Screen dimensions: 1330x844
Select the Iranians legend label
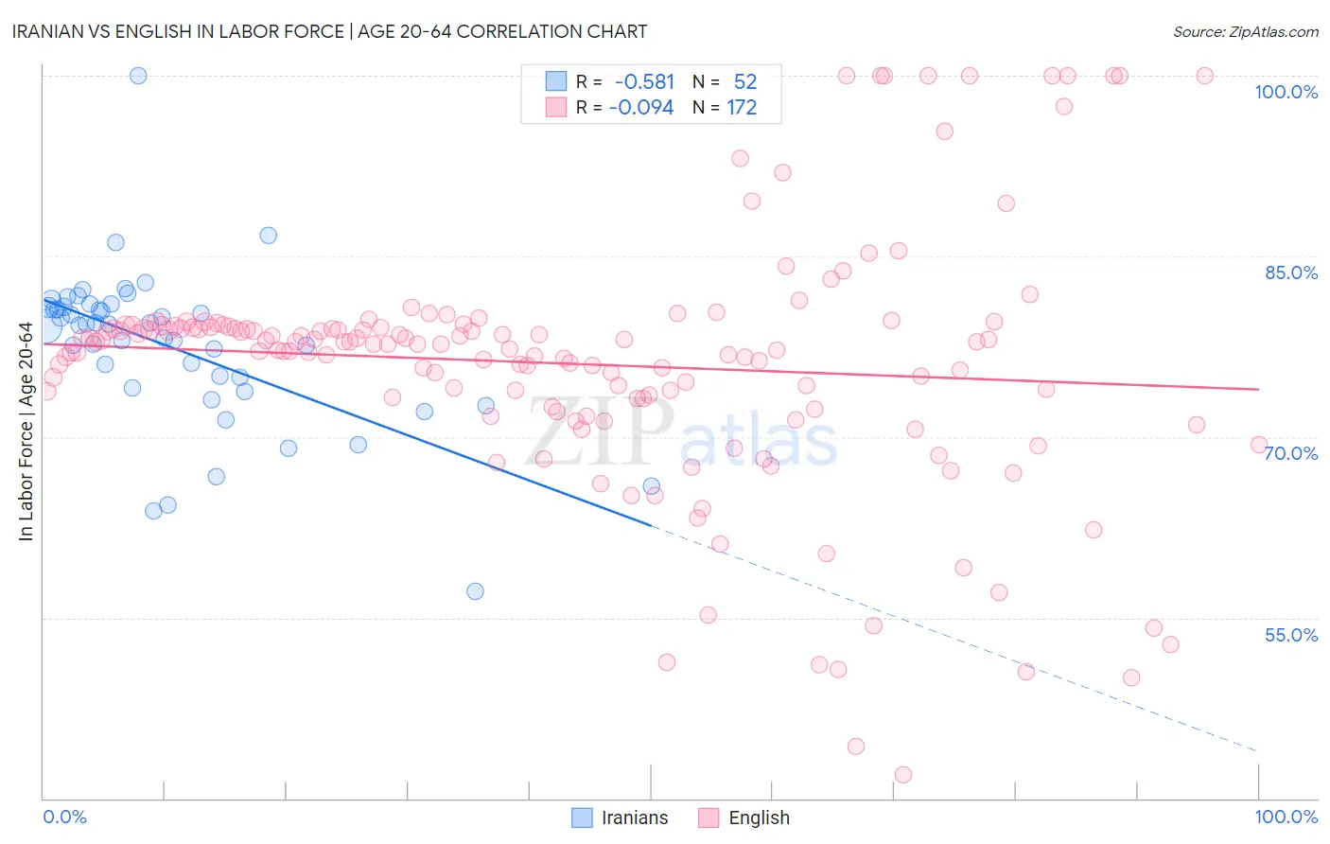click(x=635, y=818)
